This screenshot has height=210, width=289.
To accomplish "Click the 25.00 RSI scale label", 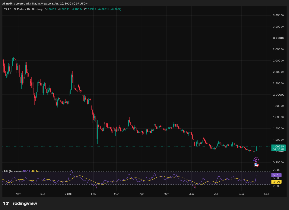I will coord(277,186).
